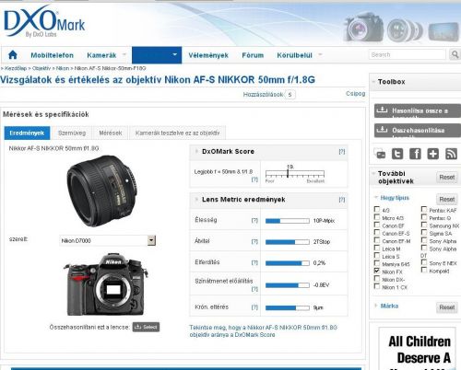Click the Nikkor 50mm lens image
461x370 pixels.
pos(102,191)
